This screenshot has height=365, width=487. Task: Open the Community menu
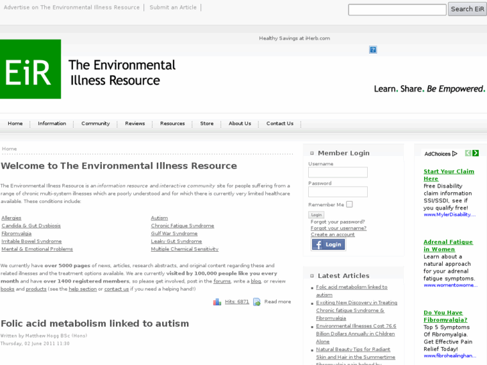click(x=96, y=123)
